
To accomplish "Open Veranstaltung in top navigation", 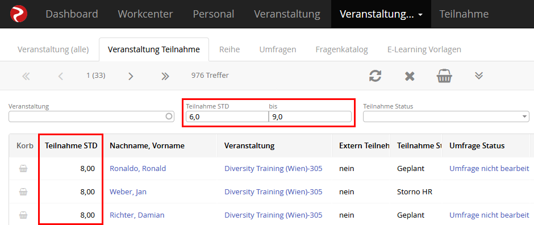I will click(x=287, y=14).
